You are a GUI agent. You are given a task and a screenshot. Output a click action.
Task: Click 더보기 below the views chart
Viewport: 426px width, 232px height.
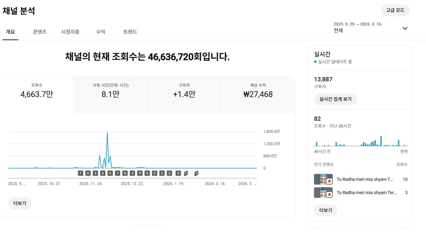coord(20,203)
